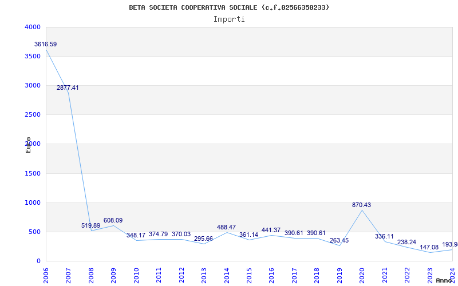The image size is (458, 286).
Task: Select the 488.47 data label
Action: pyautogui.click(x=226, y=227)
